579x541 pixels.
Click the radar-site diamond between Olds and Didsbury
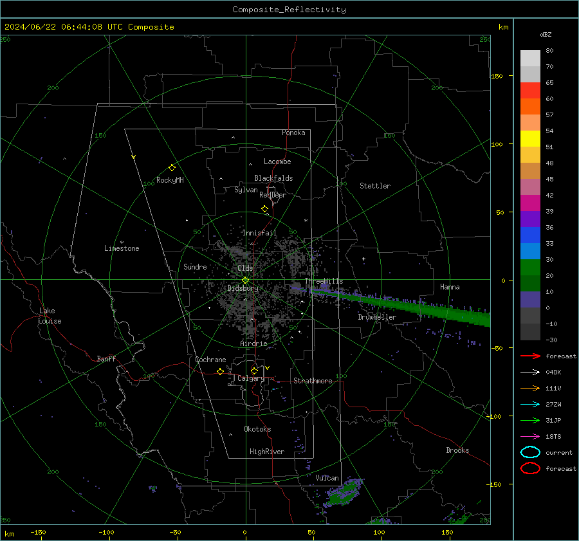pos(245,280)
